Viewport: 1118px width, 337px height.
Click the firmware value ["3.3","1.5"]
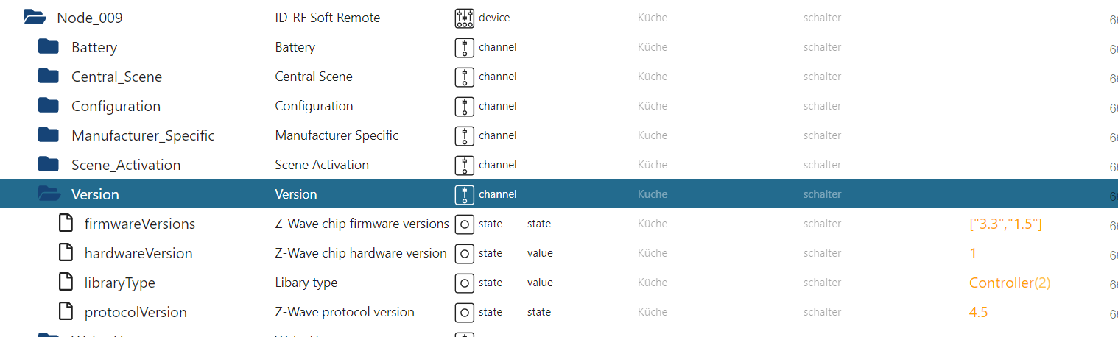[1005, 224]
